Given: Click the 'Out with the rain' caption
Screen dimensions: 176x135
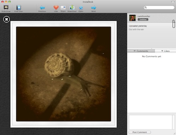Looking at the screenshot, I should [136, 30].
